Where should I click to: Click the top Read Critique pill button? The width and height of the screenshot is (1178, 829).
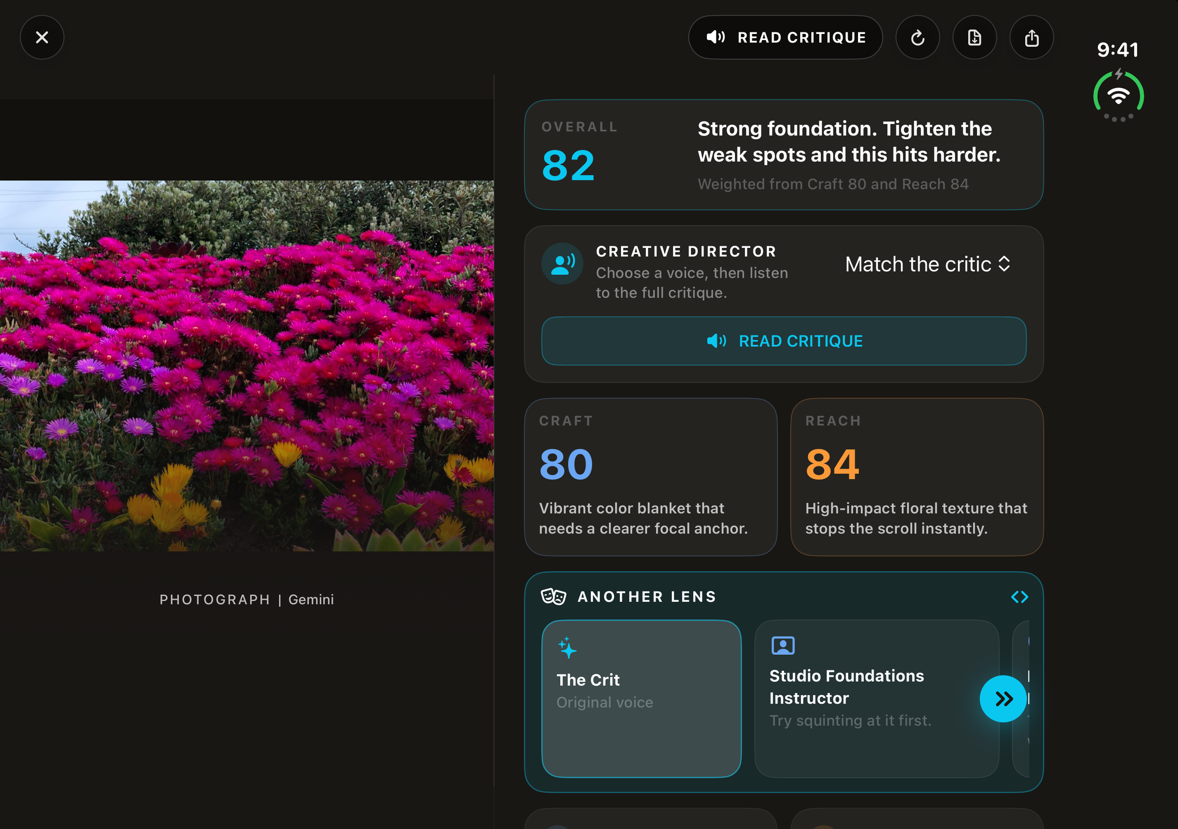[x=785, y=38]
